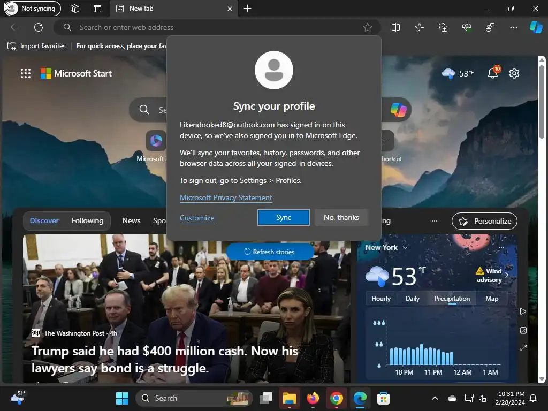
Task: Refresh the page with reload icon
Action: tap(39, 27)
